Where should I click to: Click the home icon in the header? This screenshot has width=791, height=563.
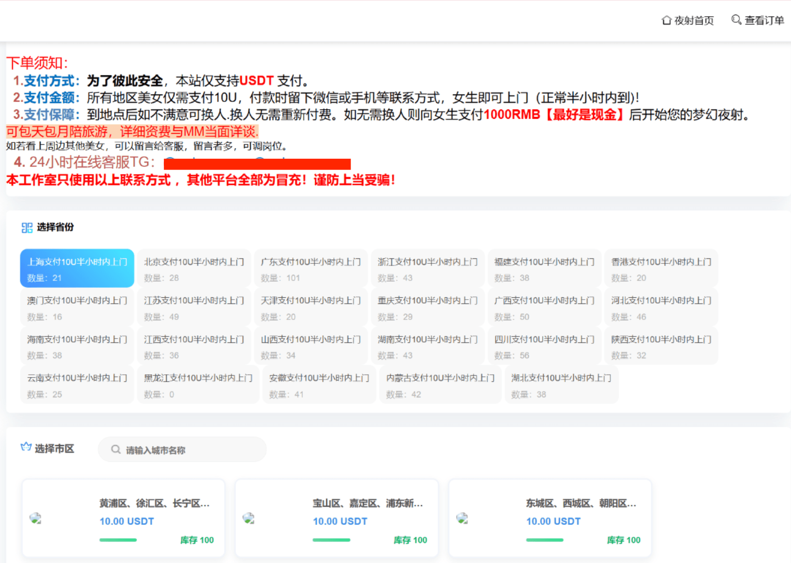click(666, 20)
